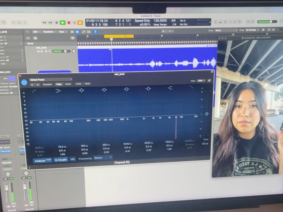Open the Default Preset dropdown
The image size is (283, 212).
50,80
